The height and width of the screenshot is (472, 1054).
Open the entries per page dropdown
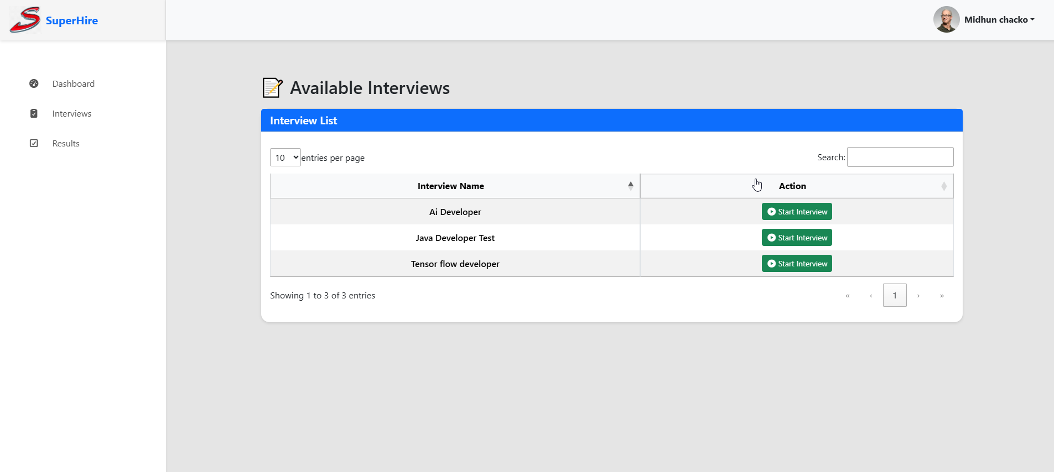[285, 158]
